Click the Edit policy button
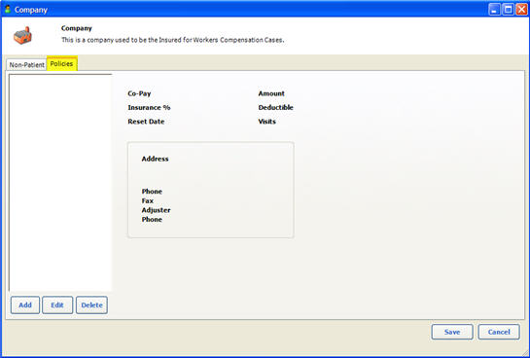 point(57,304)
